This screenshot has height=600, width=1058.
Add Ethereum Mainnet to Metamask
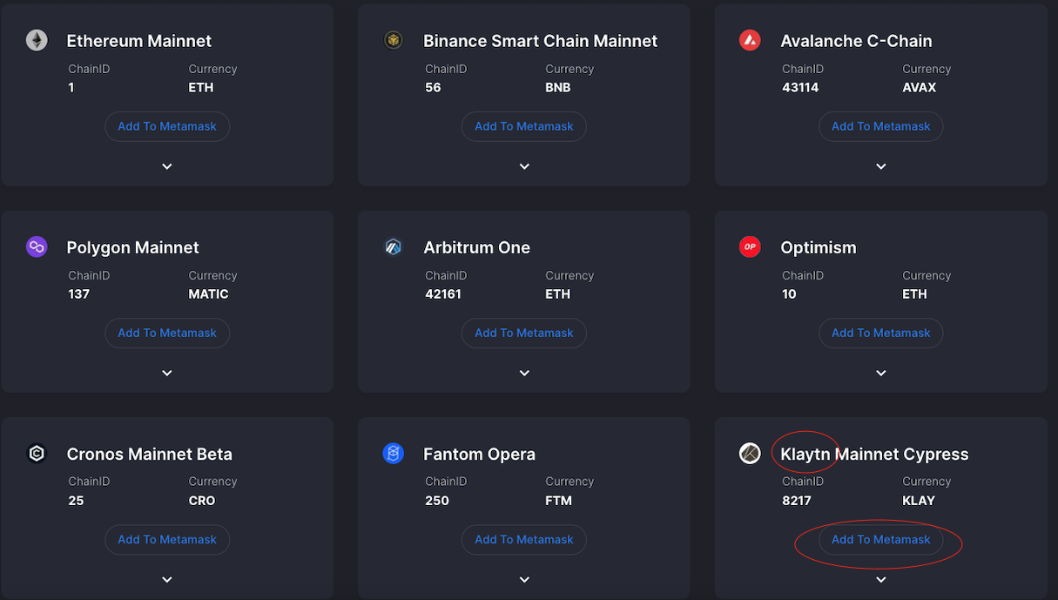167,126
